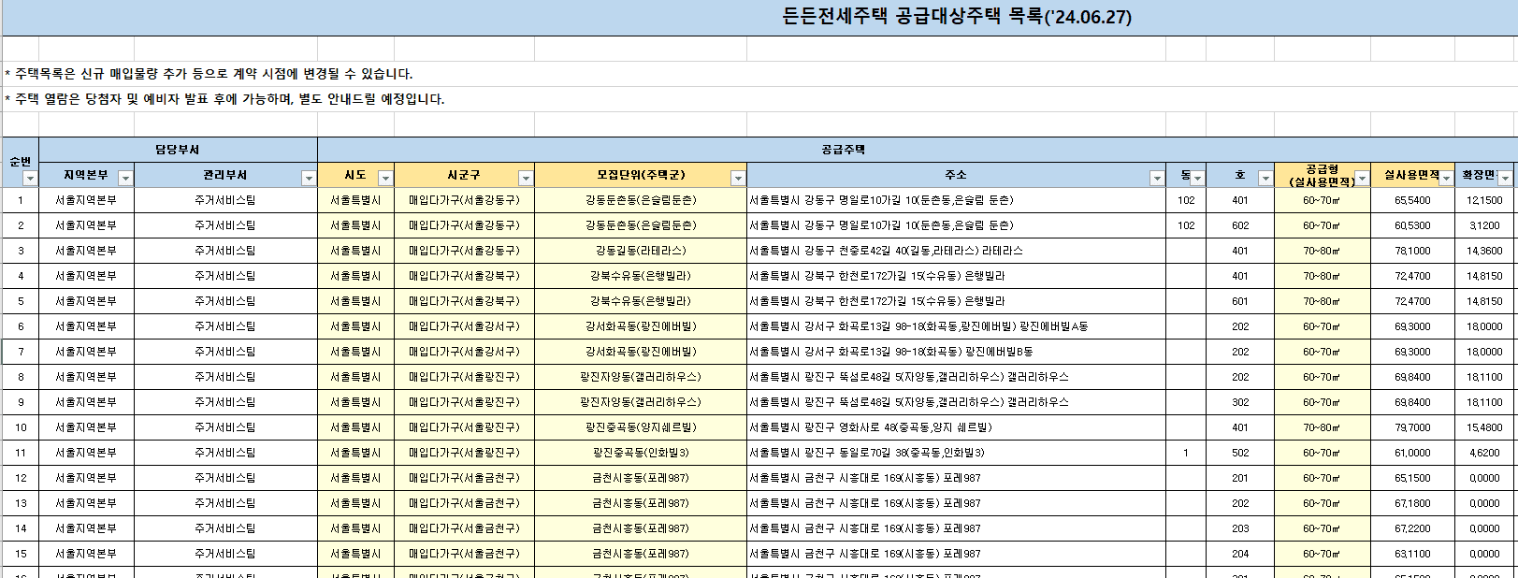Select row number 7 cell
1518x578 pixels.
(21, 352)
